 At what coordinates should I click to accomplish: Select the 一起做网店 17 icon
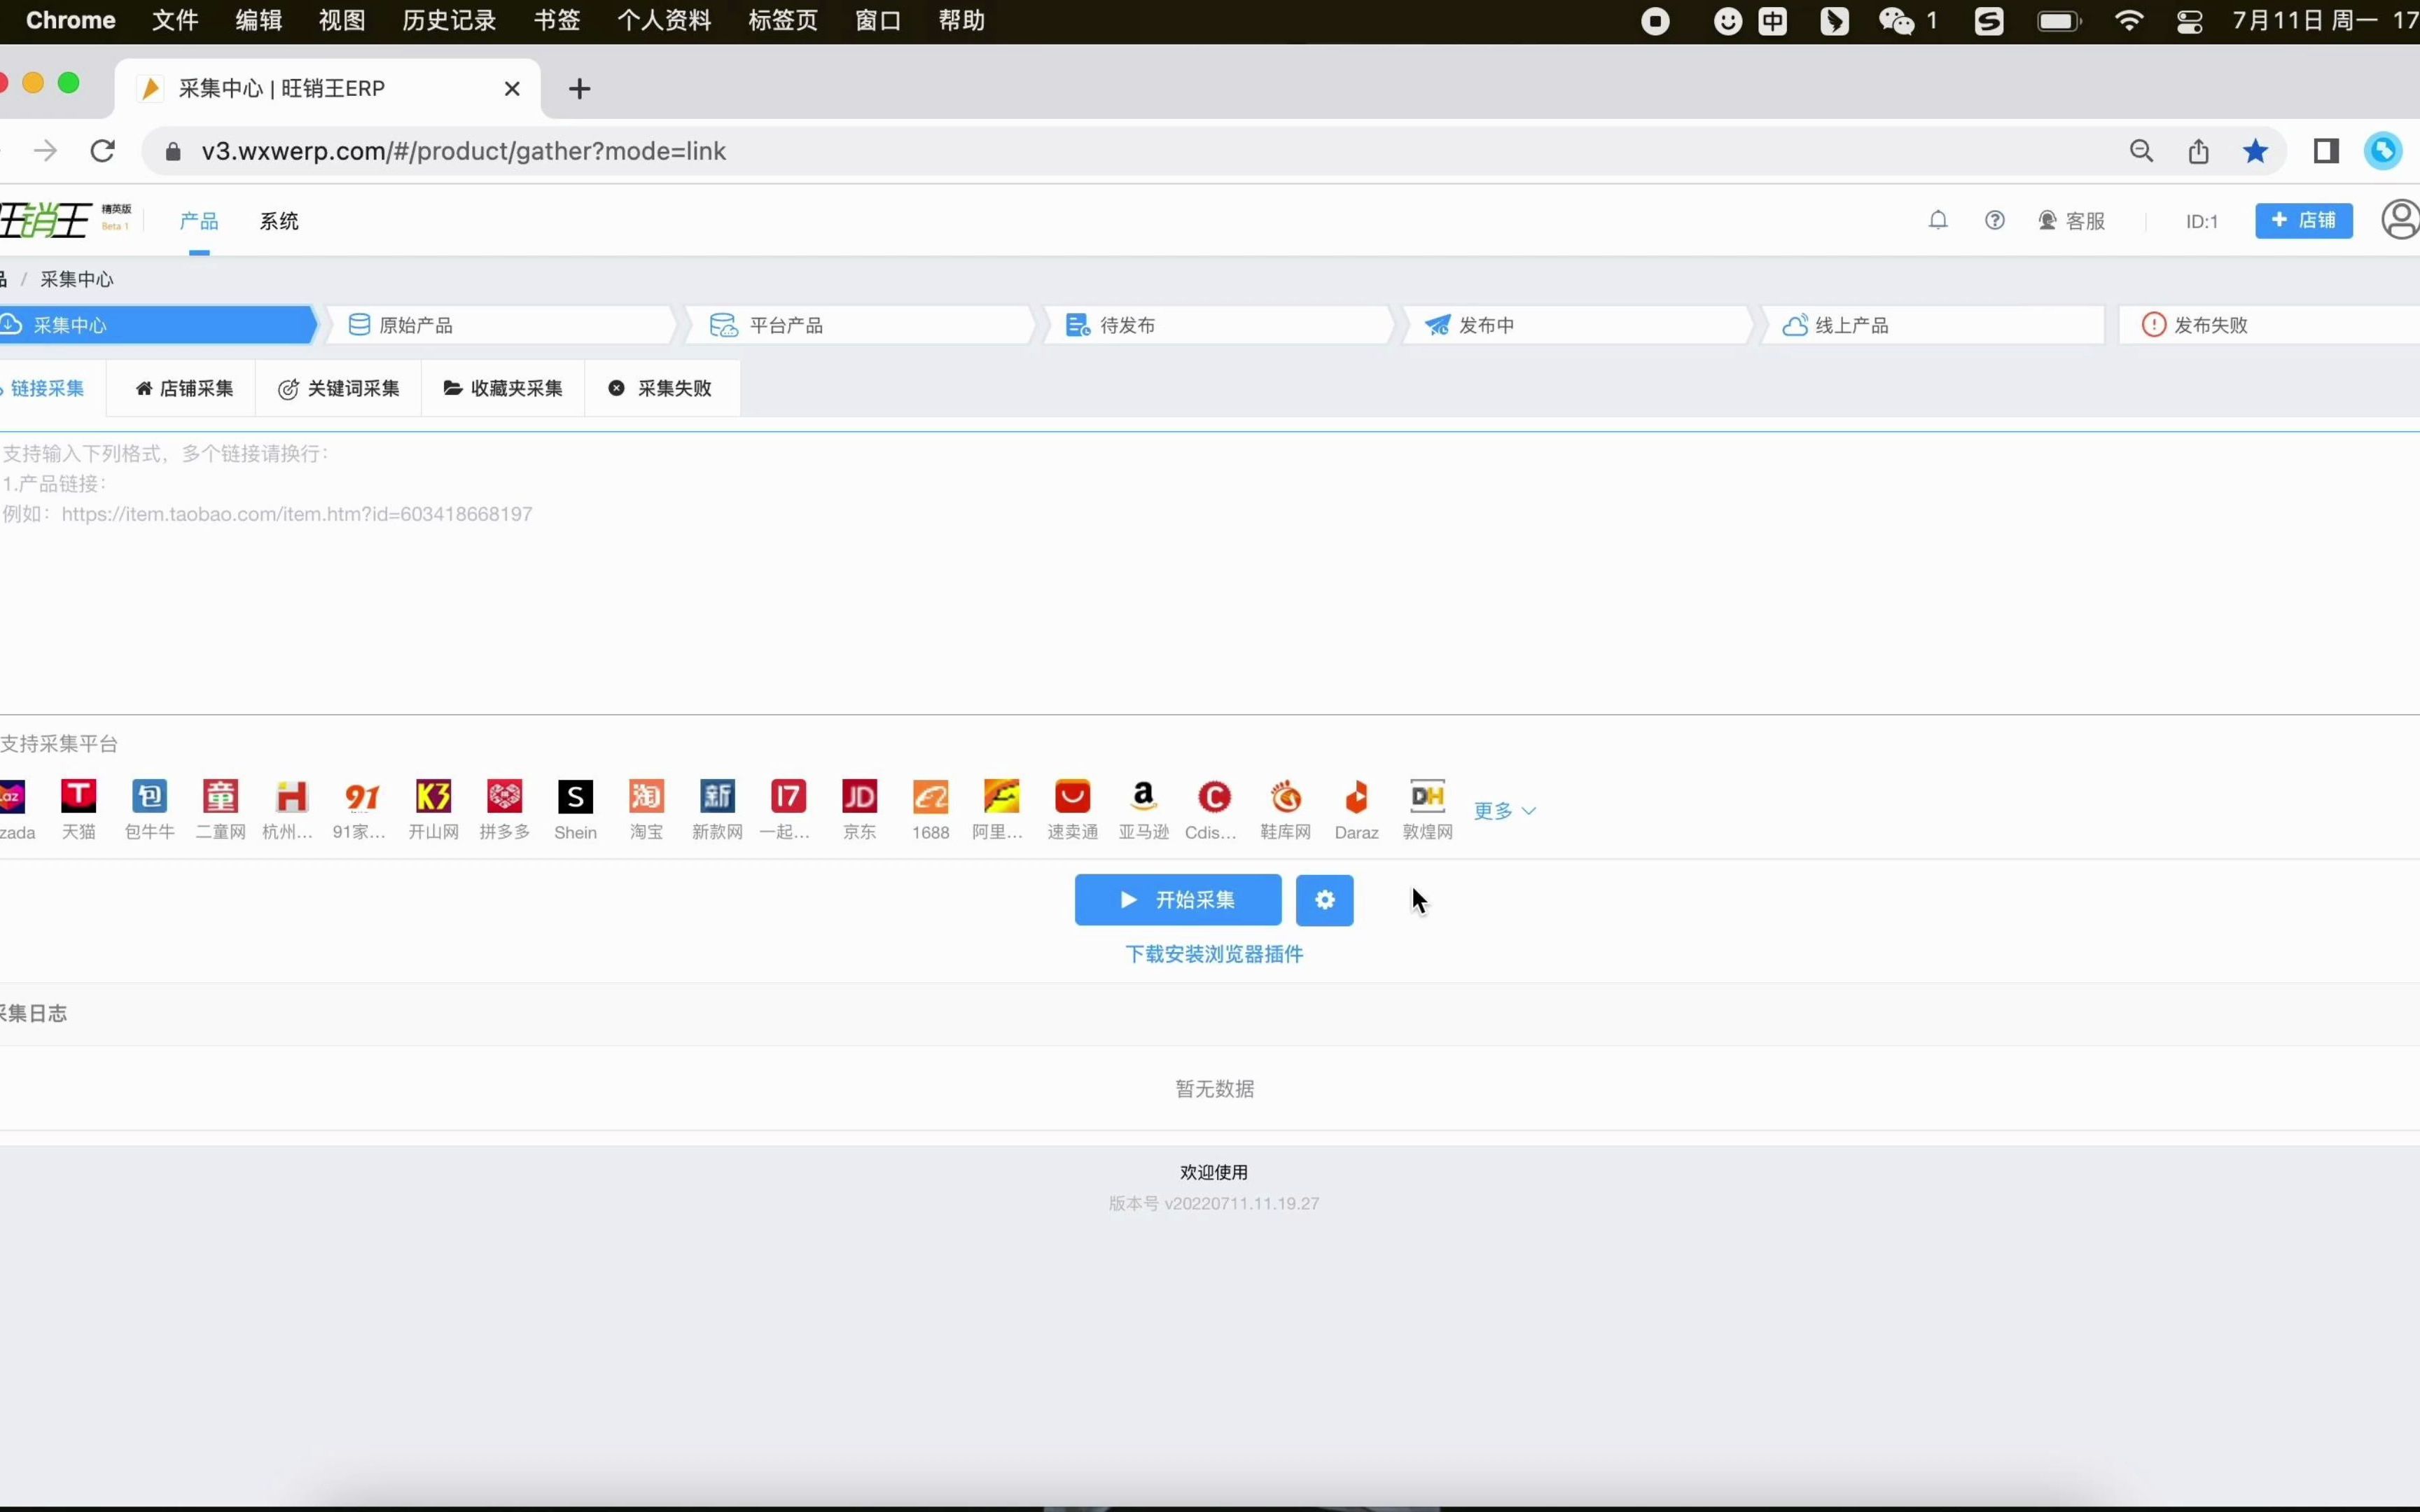point(788,797)
